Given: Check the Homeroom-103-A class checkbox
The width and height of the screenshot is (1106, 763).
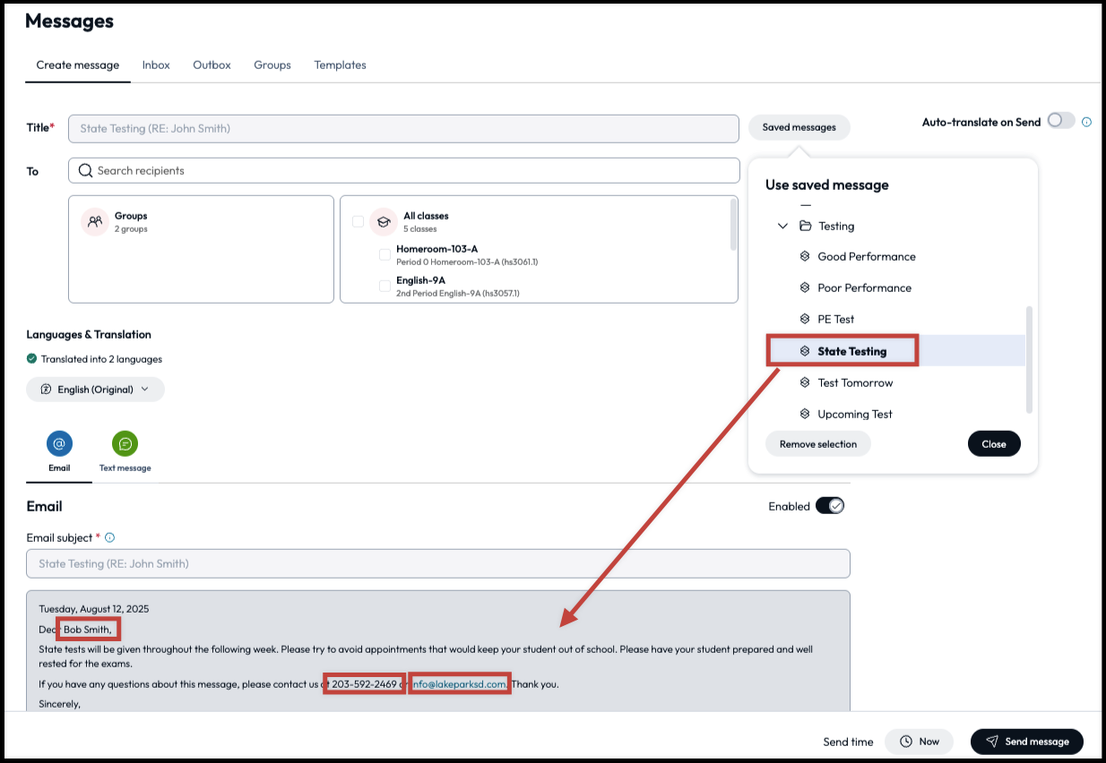Looking at the screenshot, I should pyautogui.click(x=385, y=254).
